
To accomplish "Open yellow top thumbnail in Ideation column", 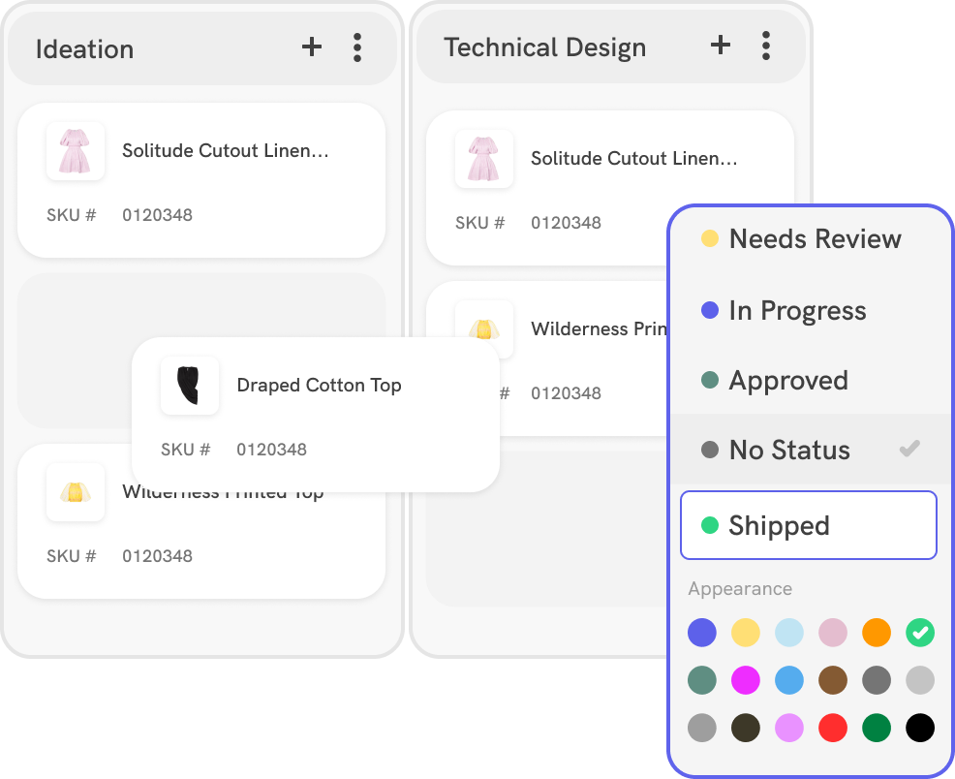I will tap(76, 492).
